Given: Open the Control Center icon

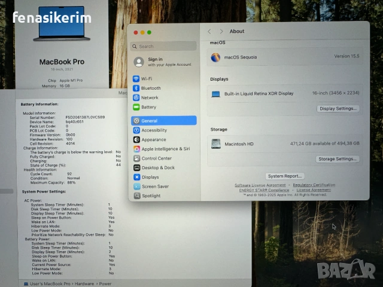Looking at the screenshot, I should [136, 158].
